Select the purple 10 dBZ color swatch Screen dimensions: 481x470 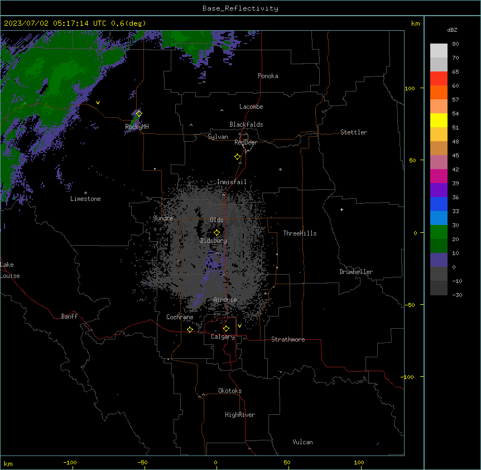439,260
